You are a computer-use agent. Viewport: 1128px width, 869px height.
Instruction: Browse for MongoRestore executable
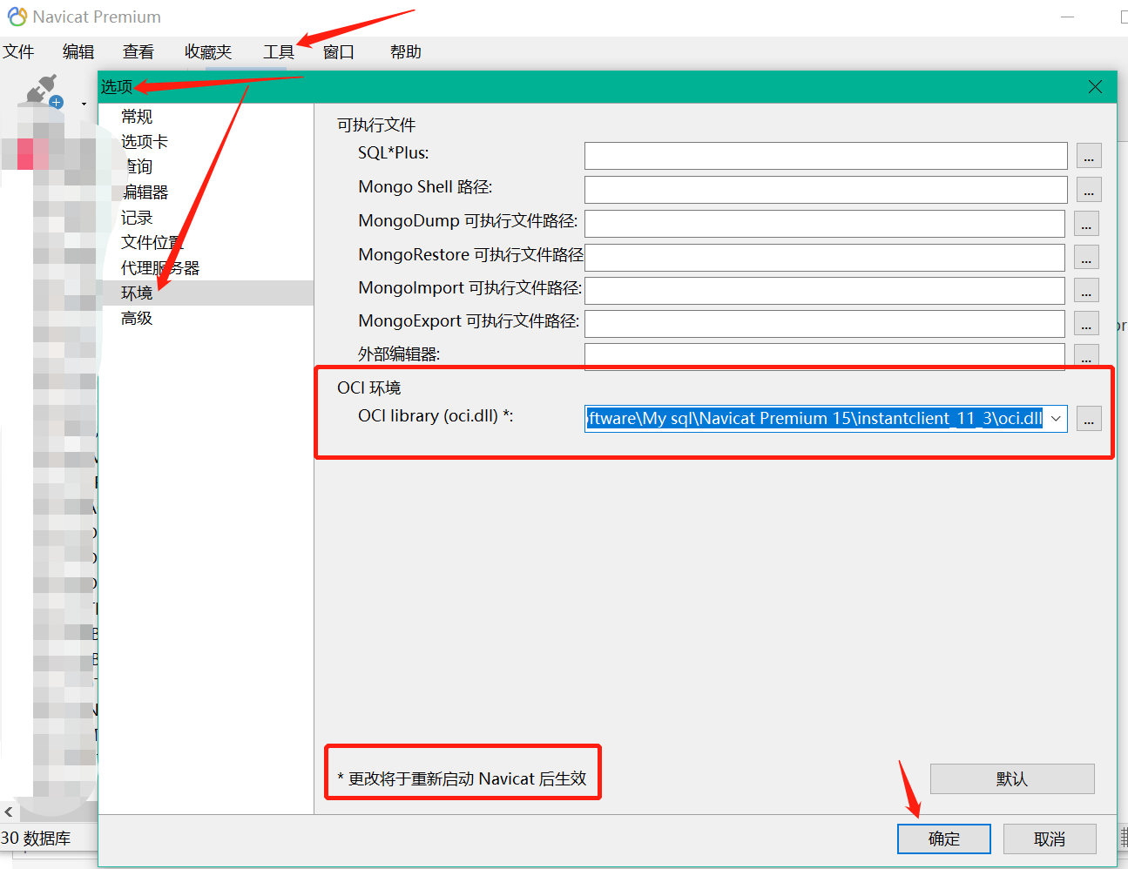1086,258
